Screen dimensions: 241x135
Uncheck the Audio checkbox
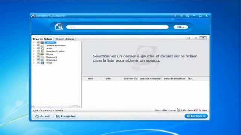38,48
